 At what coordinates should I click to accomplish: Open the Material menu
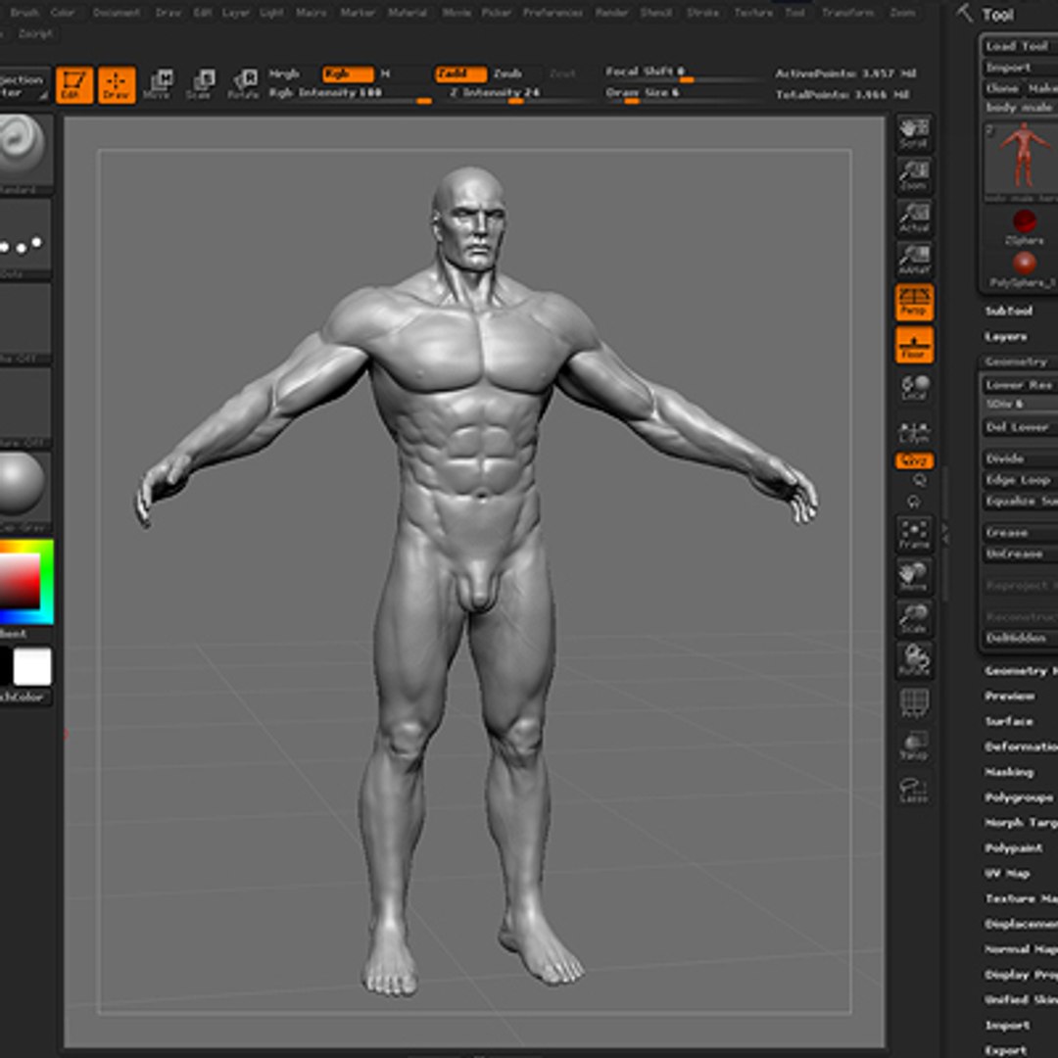point(407,12)
